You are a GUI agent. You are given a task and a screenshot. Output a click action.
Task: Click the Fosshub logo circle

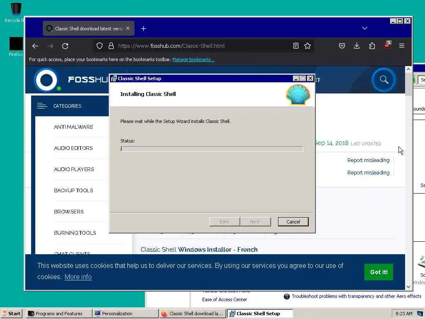[46, 80]
